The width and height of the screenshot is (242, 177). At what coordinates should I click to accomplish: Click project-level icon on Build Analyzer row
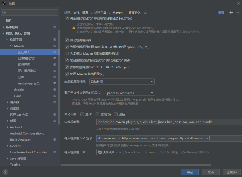pyautogui.click(x=55, y=139)
